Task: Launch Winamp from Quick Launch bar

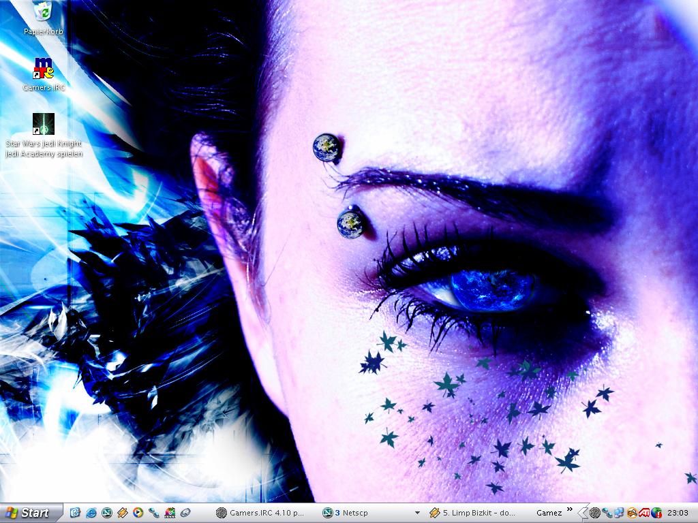Action: pos(122,513)
